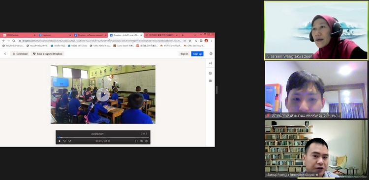
Task: Click the blue Sign up button
Action: pos(197,54)
